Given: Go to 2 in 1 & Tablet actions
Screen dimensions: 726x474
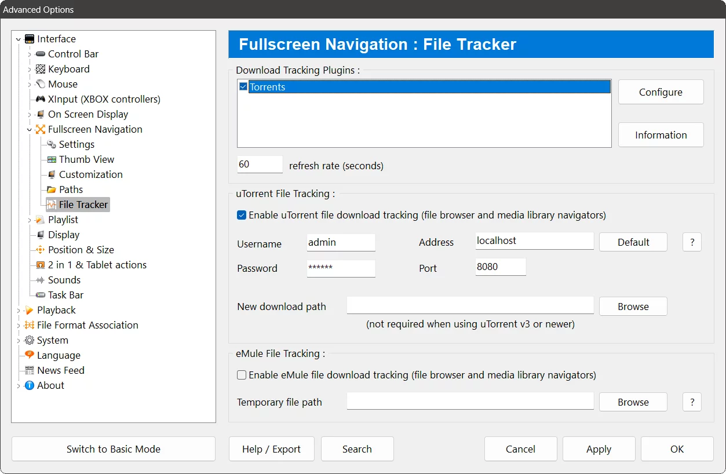Looking at the screenshot, I should [97, 265].
